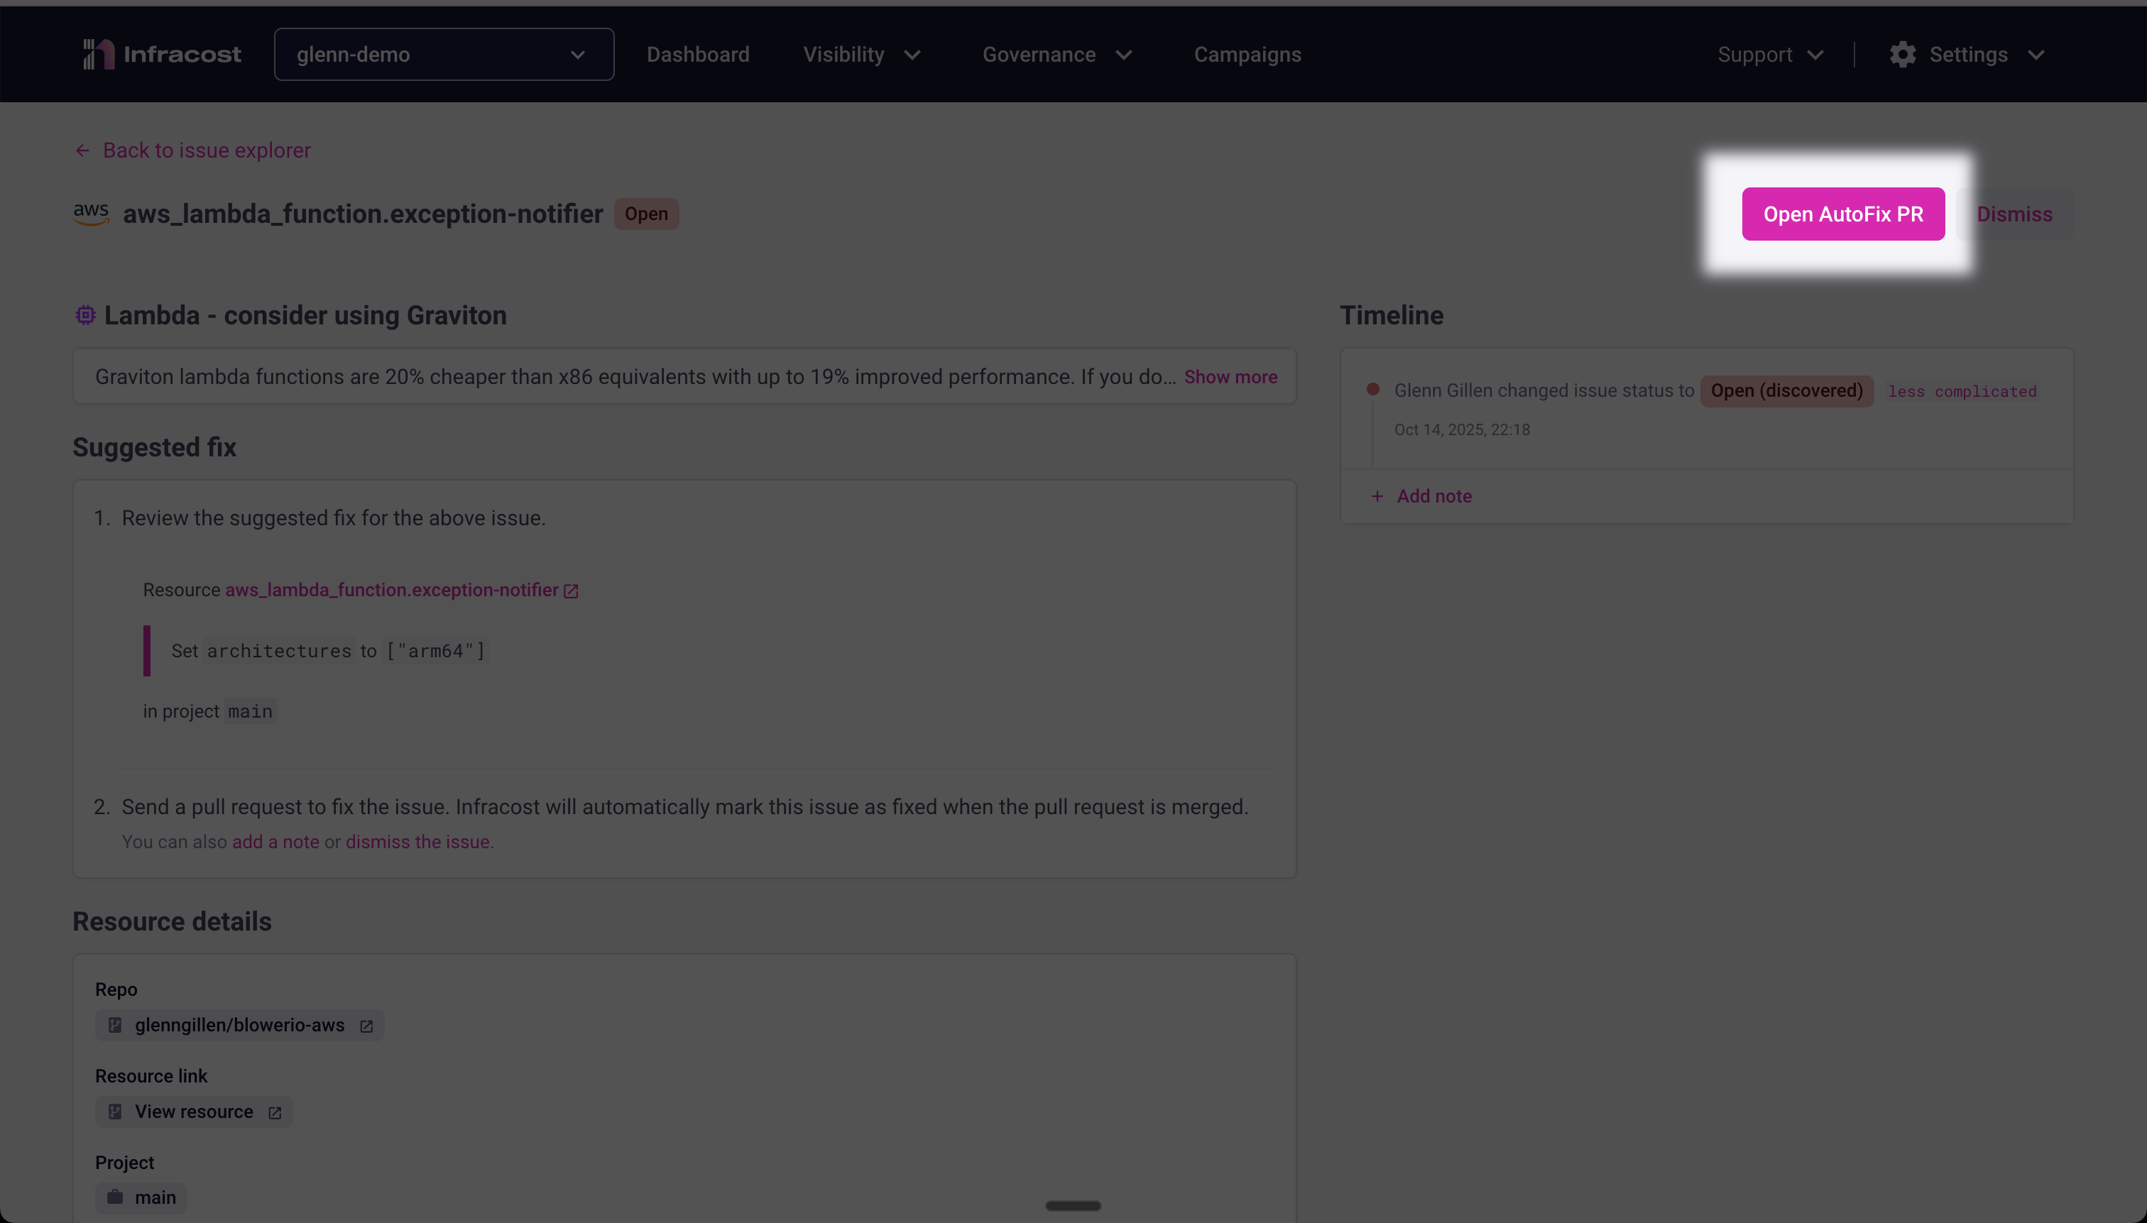
Task: Open external link icon beside exception-notifier resource
Action: pyautogui.click(x=572, y=591)
